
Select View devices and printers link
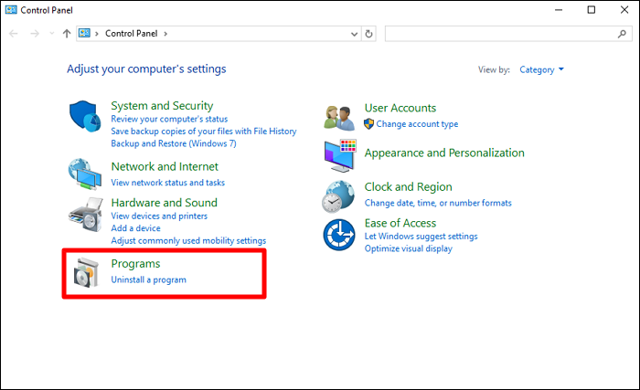[x=159, y=216]
